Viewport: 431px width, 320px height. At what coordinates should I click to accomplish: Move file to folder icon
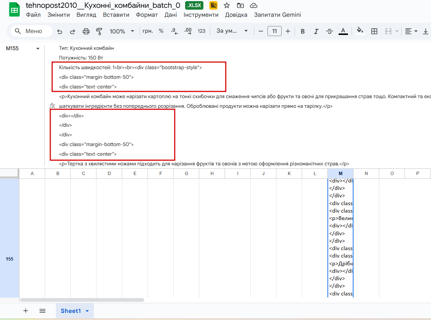click(x=240, y=5)
